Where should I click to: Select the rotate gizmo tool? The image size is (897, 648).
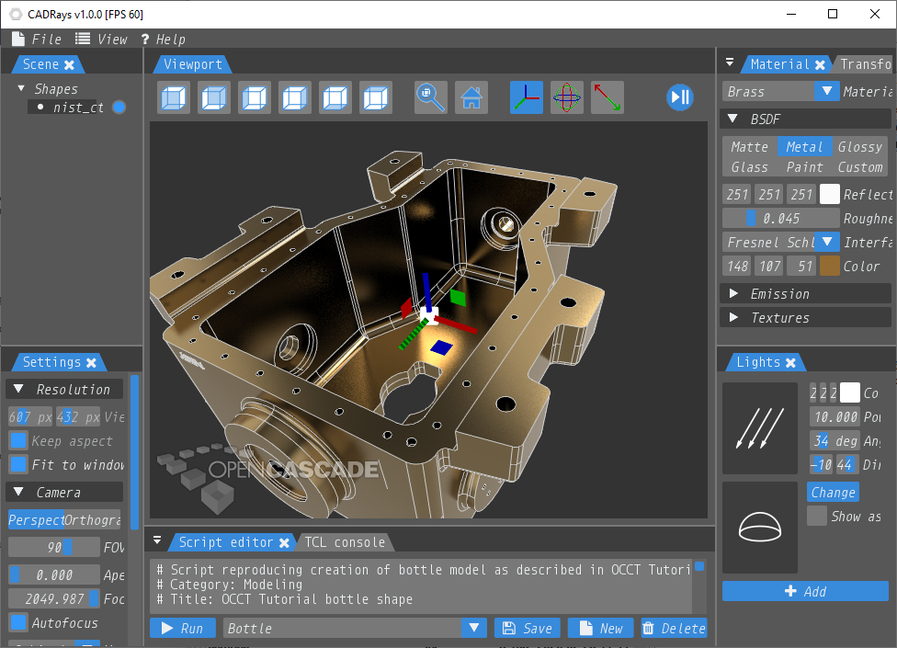click(567, 97)
